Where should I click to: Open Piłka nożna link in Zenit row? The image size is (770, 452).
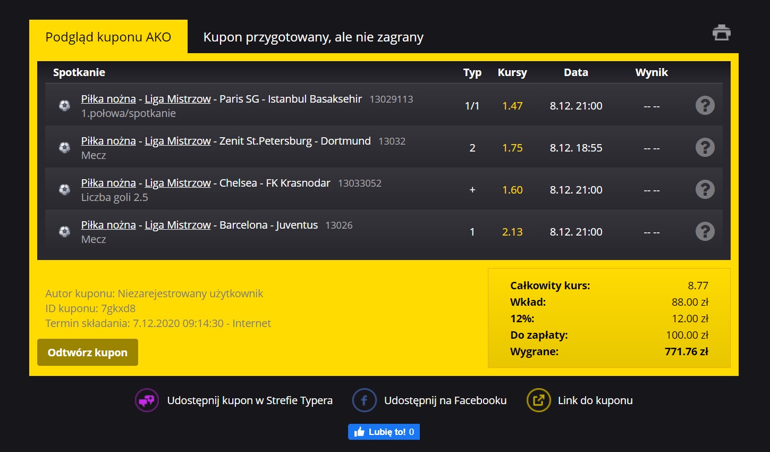click(108, 141)
